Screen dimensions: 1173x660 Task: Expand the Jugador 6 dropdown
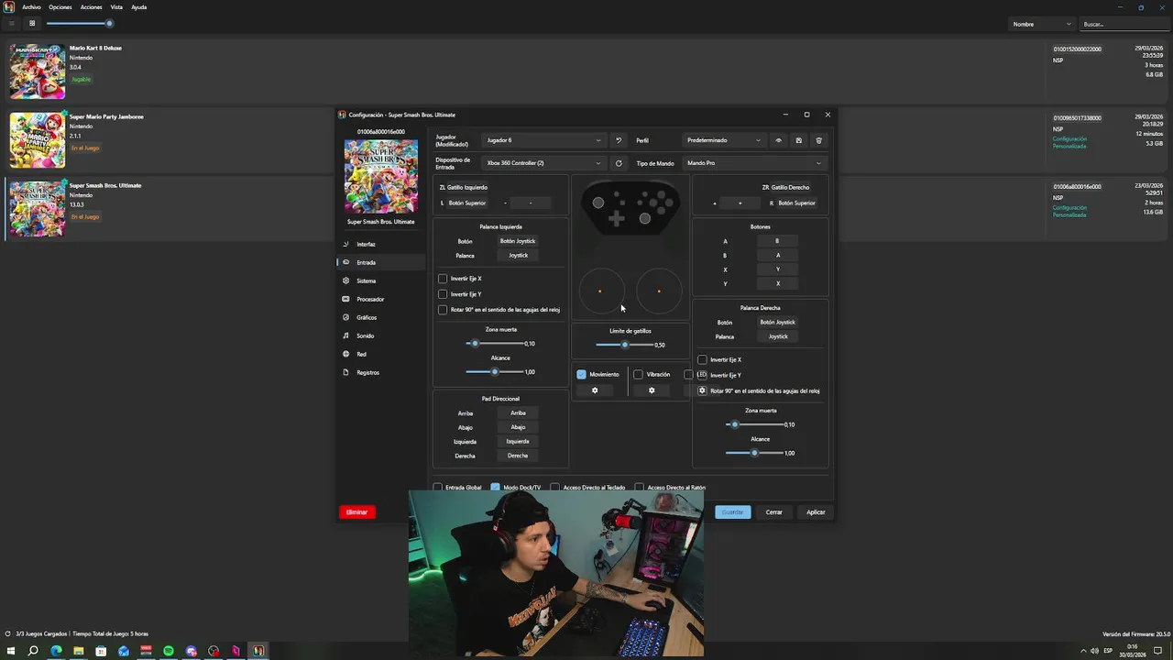coord(543,140)
